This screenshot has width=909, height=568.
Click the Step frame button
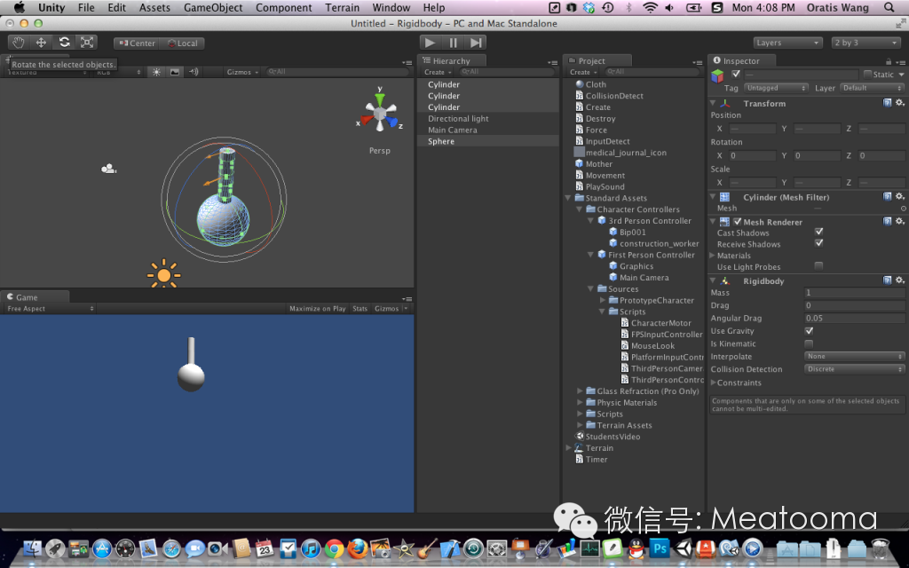476,43
